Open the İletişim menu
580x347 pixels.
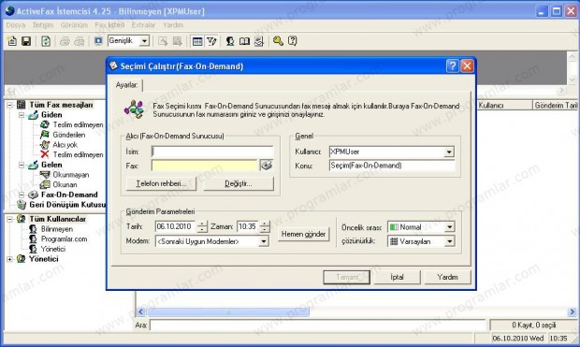click(43, 24)
